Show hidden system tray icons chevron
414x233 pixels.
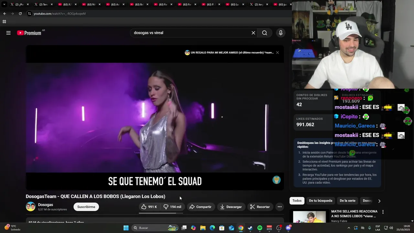pos(349,228)
